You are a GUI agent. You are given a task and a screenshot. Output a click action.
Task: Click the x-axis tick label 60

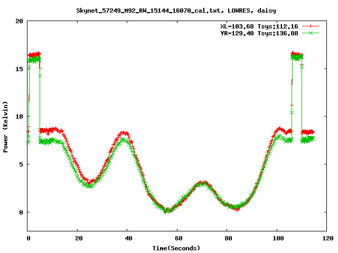(179, 238)
